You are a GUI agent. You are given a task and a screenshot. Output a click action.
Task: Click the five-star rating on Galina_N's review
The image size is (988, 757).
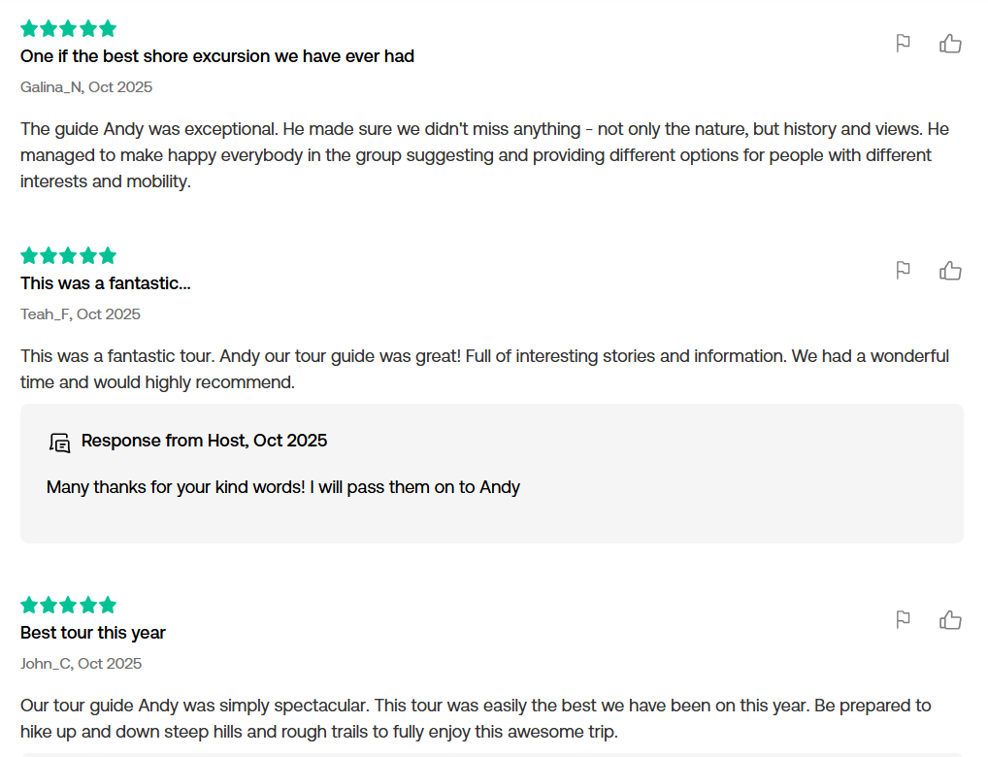(68, 29)
